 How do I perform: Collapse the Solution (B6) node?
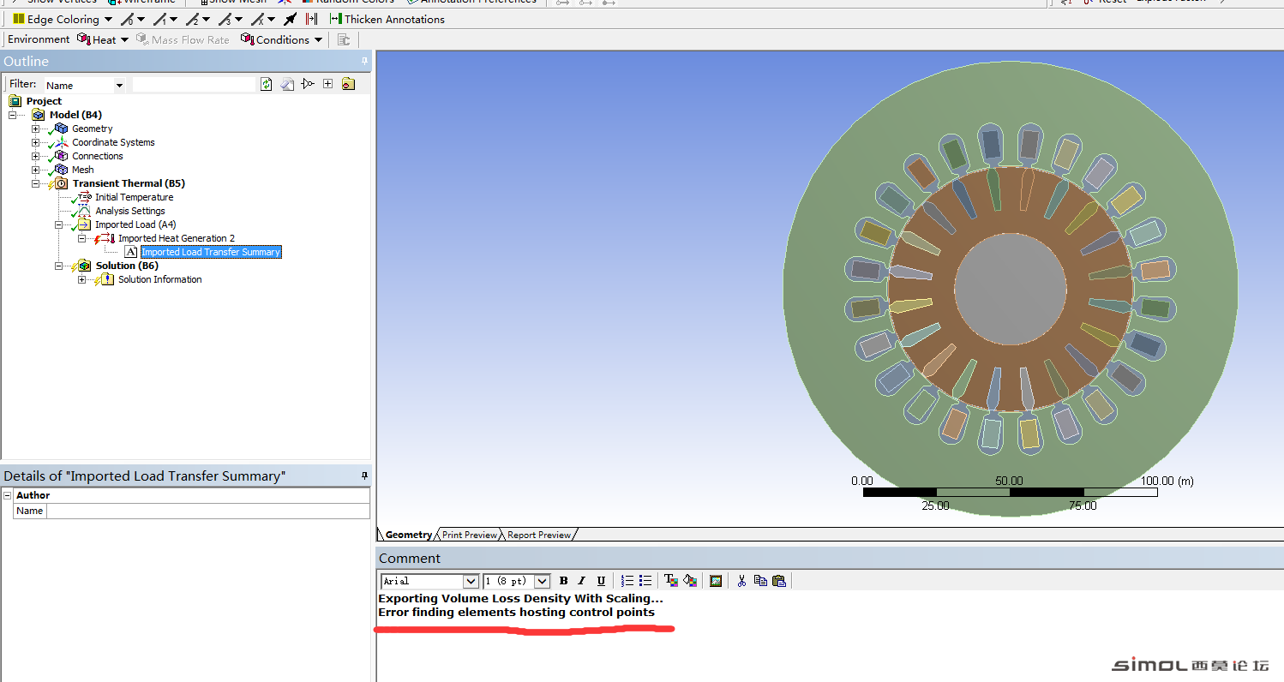point(59,266)
